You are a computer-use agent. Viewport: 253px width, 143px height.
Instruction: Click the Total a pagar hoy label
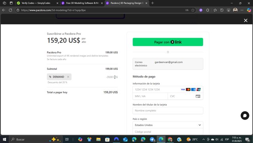(x=57, y=92)
